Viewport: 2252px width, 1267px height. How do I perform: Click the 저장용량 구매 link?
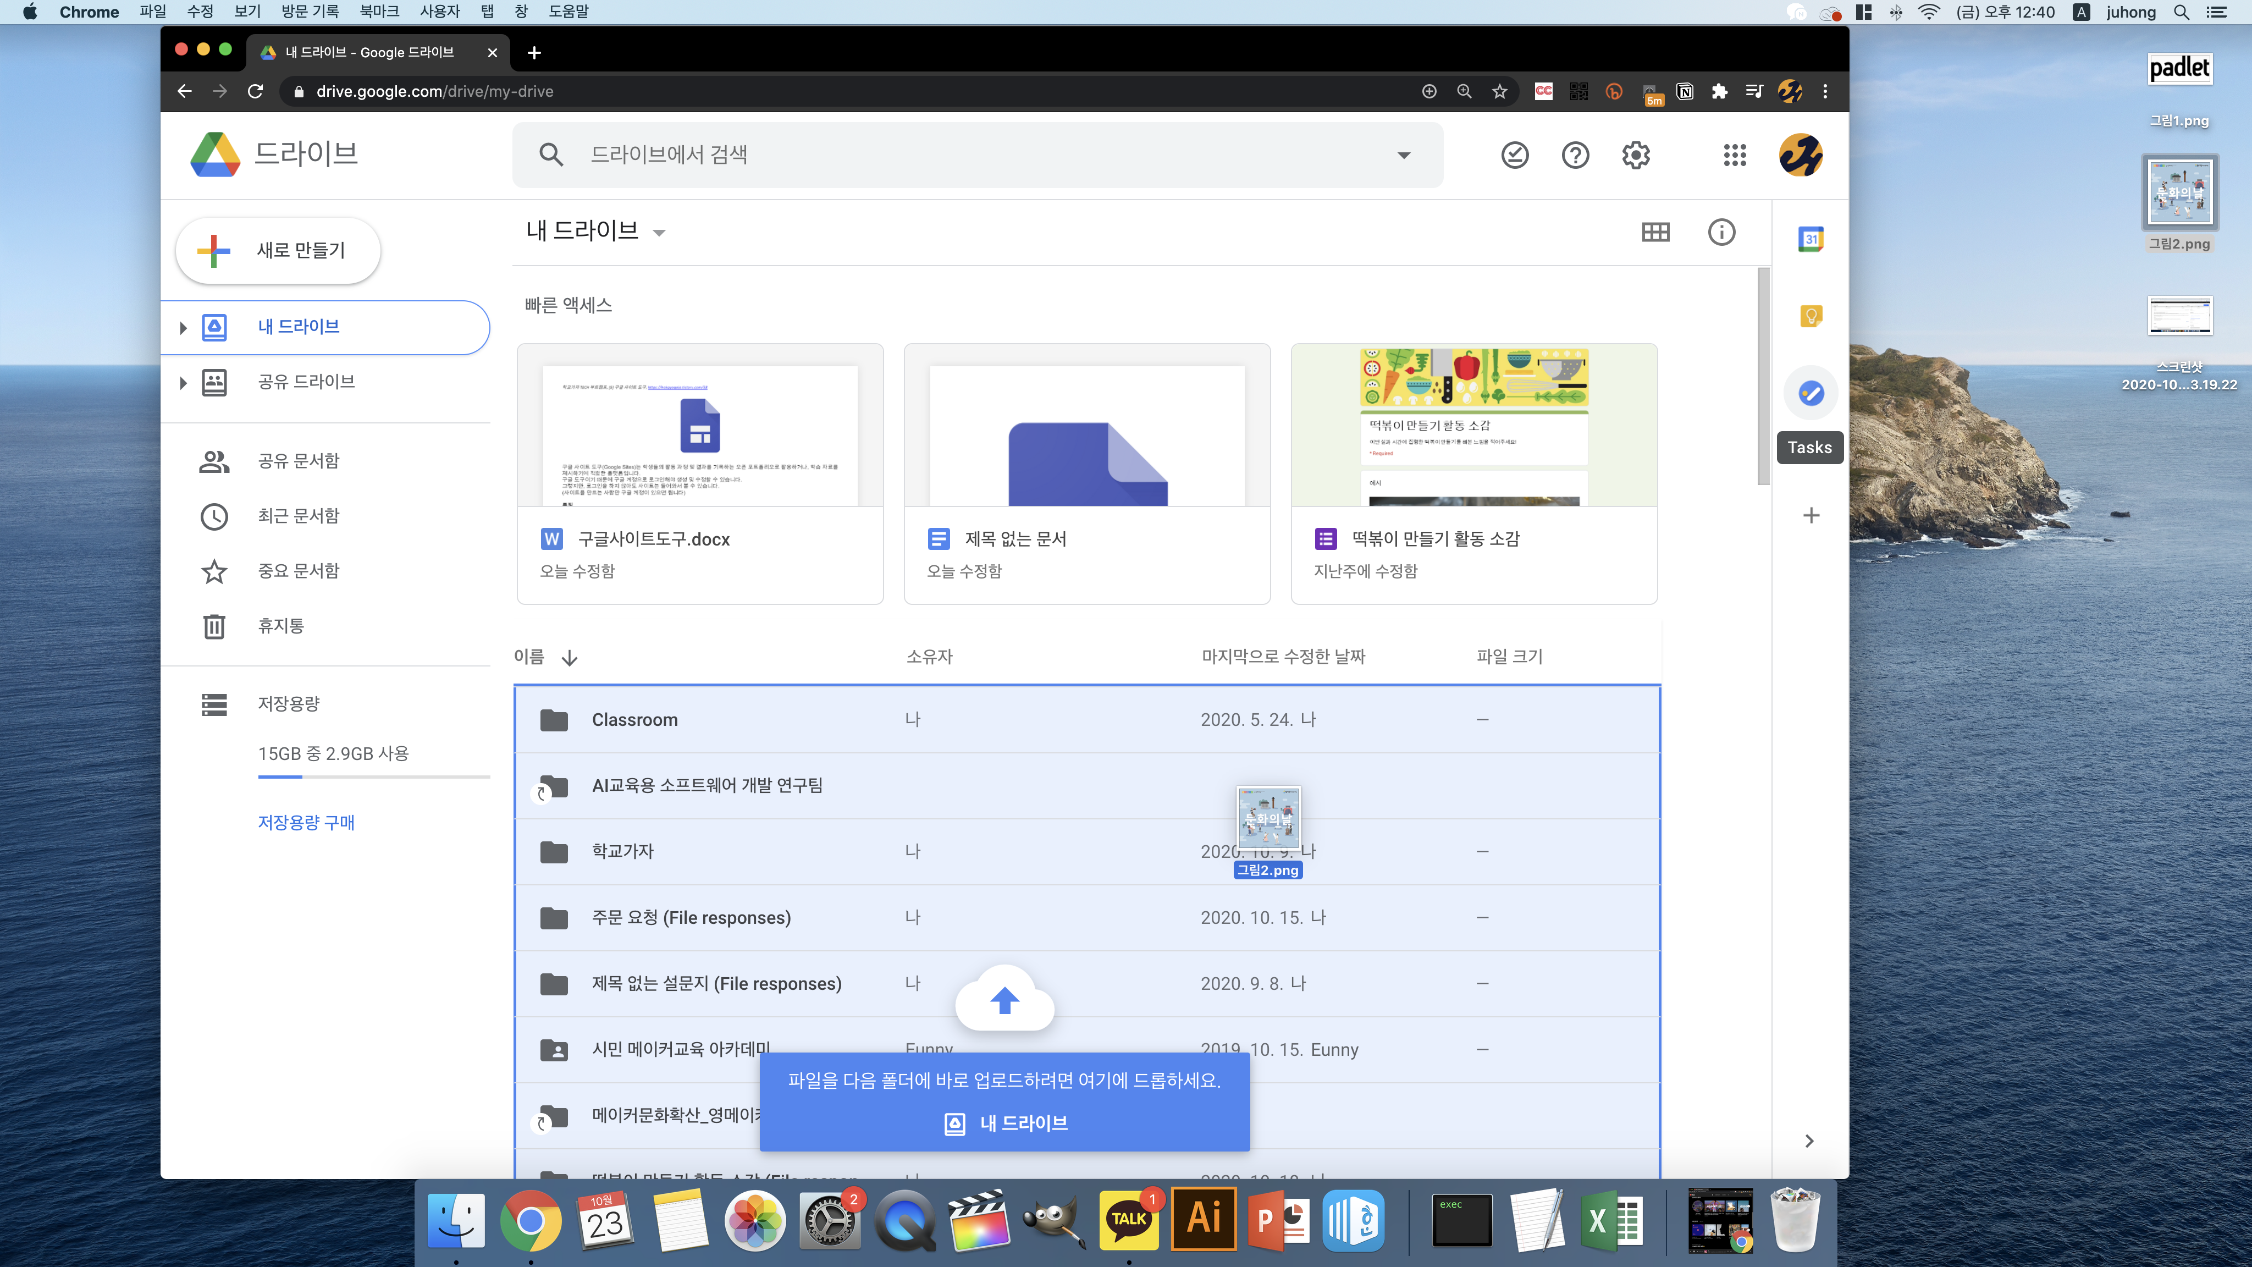(306, 822)
